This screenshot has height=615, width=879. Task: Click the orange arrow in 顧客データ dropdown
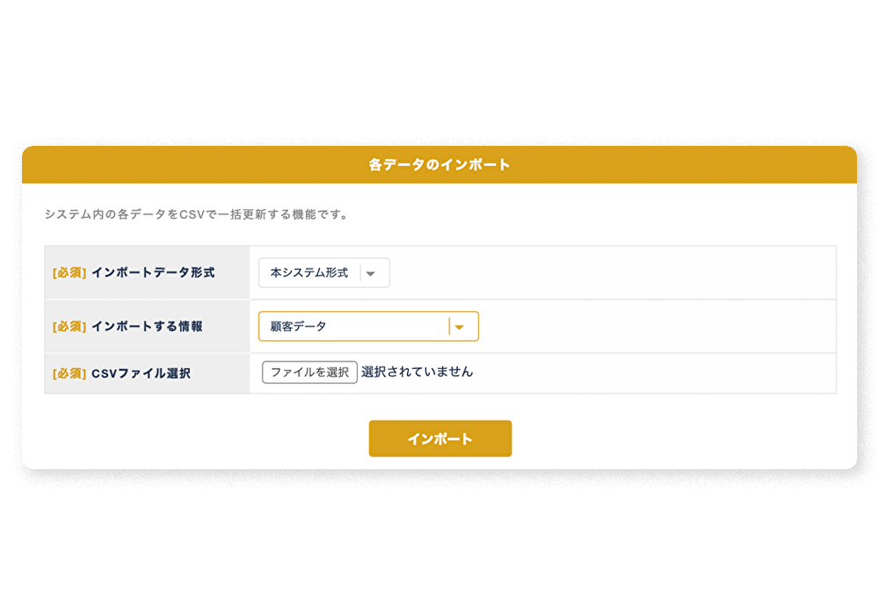[x=459, y=327]
